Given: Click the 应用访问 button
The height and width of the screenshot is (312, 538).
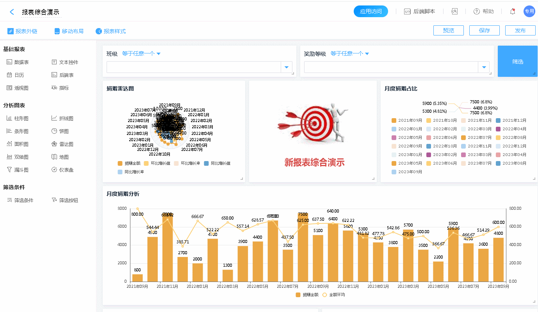Looking at the screenshot, I should click(x=371, y=11).
